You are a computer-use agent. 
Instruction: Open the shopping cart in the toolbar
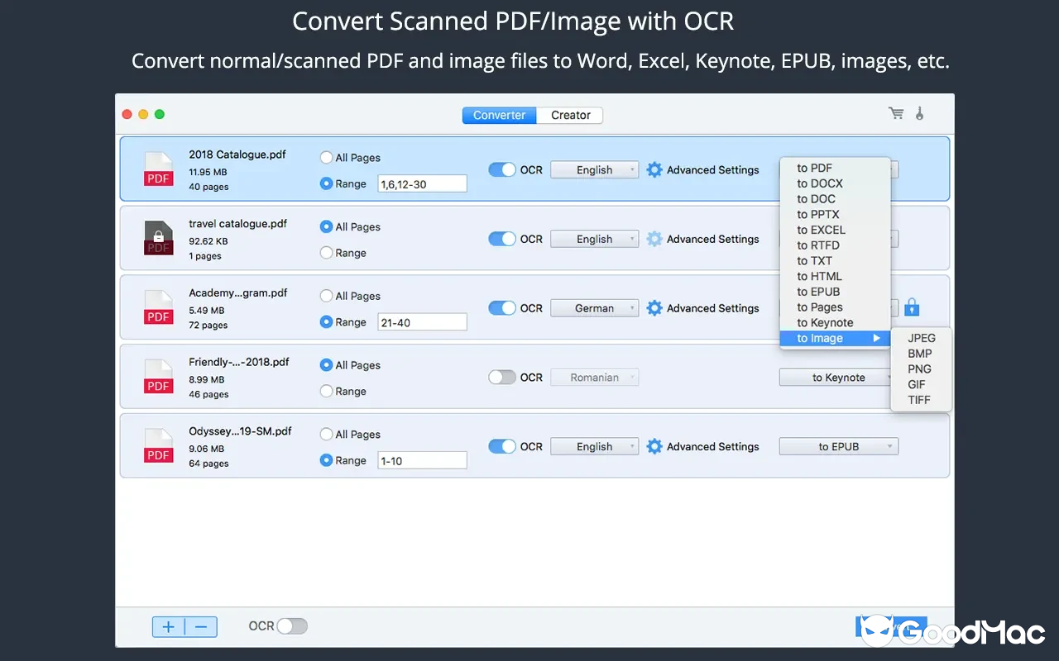(x=896, y=113)
